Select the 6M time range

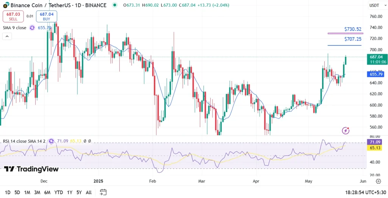47,192
